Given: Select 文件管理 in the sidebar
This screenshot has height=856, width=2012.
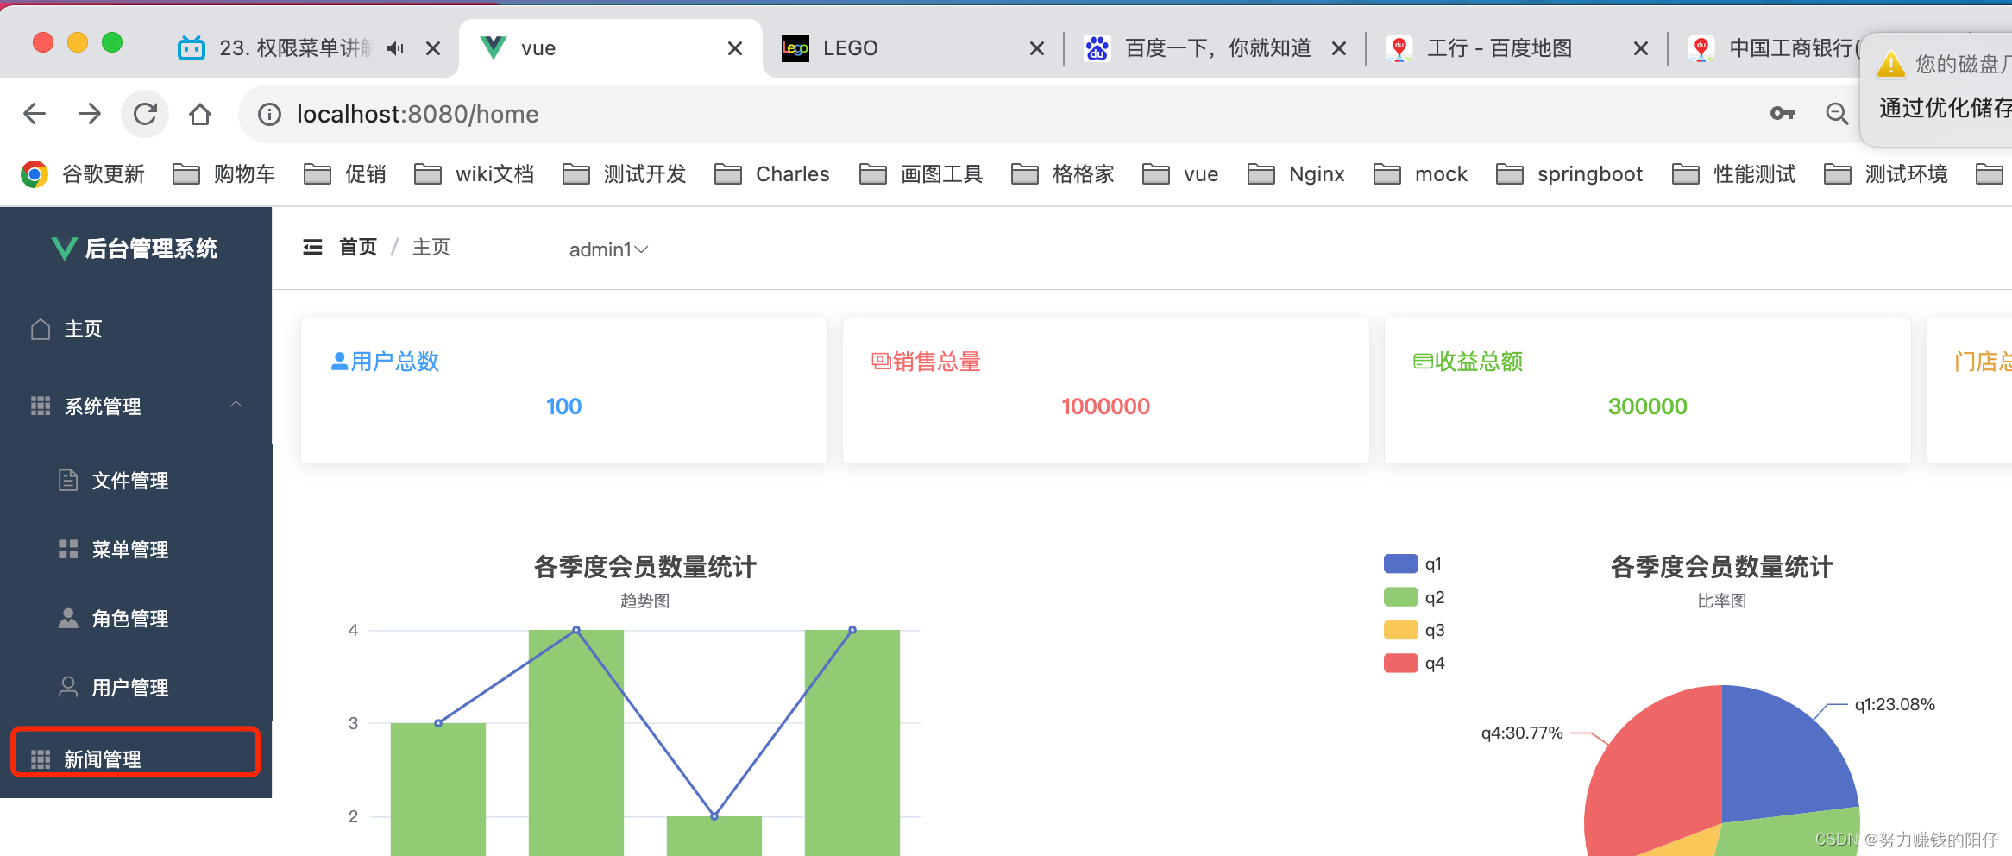Looking at the screenshot, I should coord(136,480).
